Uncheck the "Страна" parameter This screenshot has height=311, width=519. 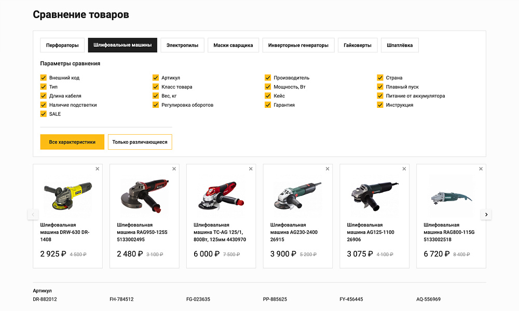click(x=380, y=77)
